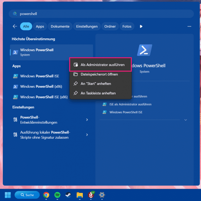
Task: Choose Als Administrator ausführen in context menu
Action: (x=100, y=65)
